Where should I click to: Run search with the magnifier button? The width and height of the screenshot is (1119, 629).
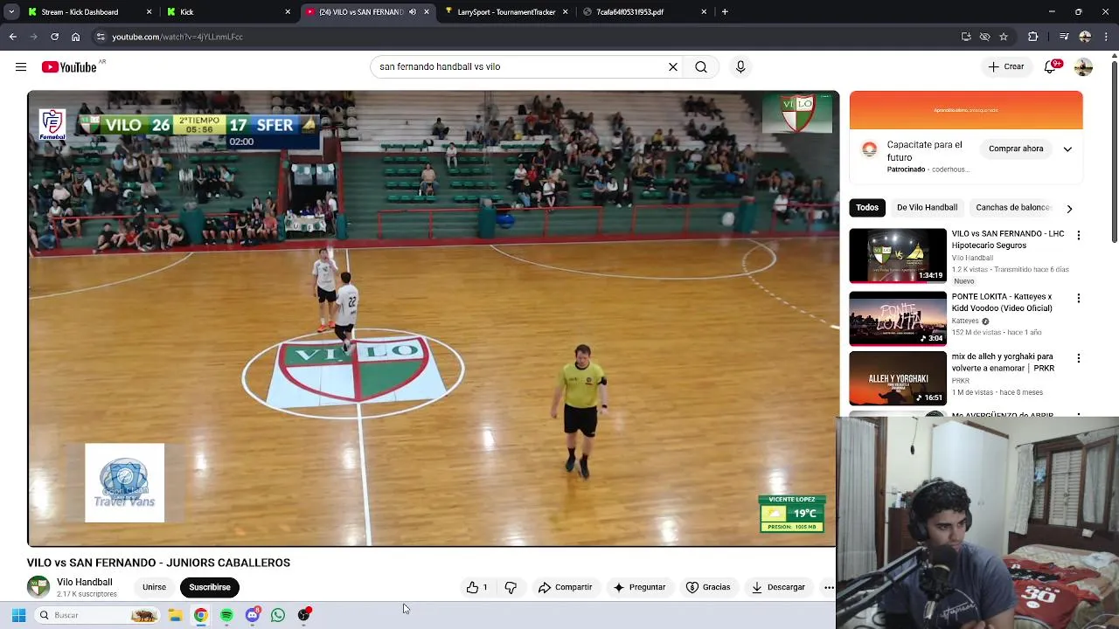tap(701, 66)
